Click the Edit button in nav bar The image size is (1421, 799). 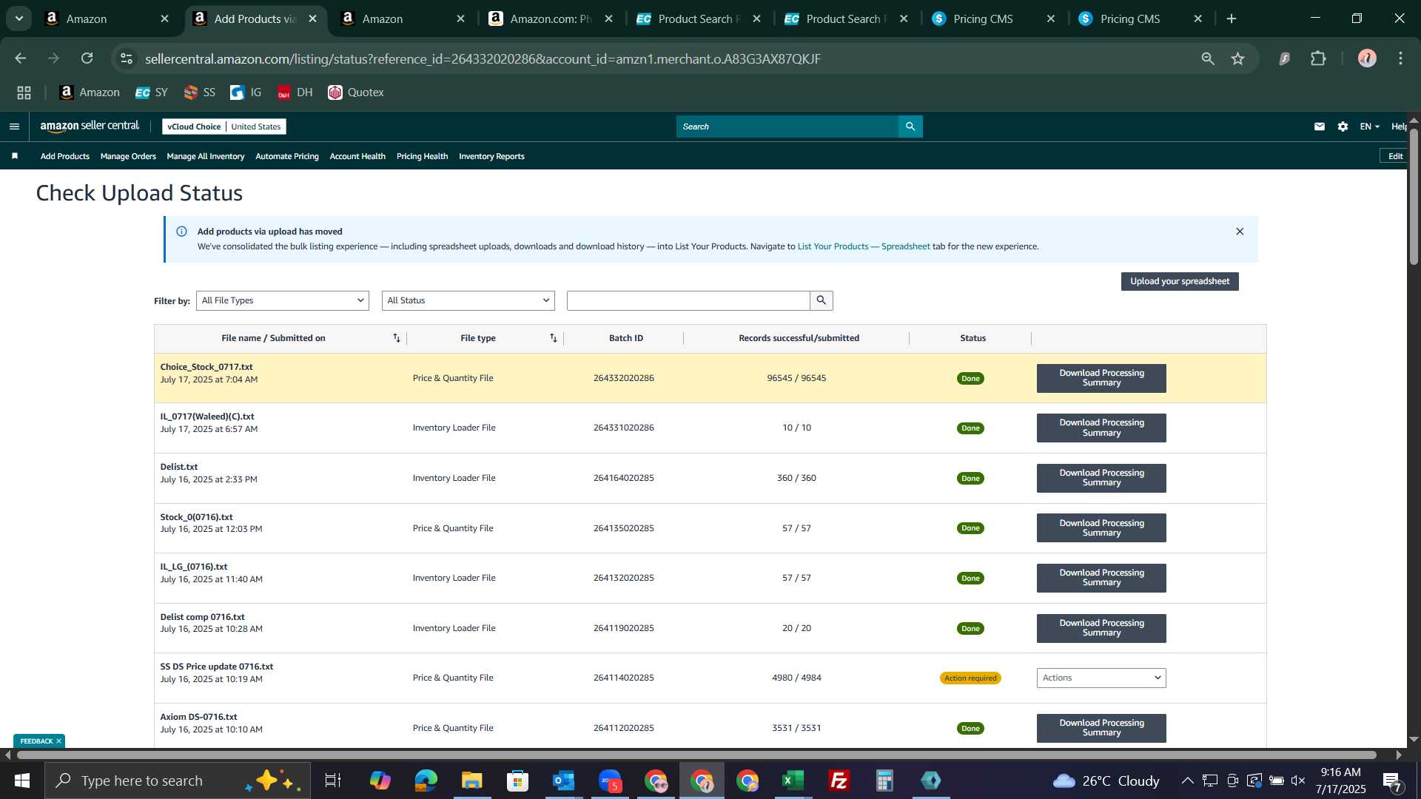pos(1395,156)
